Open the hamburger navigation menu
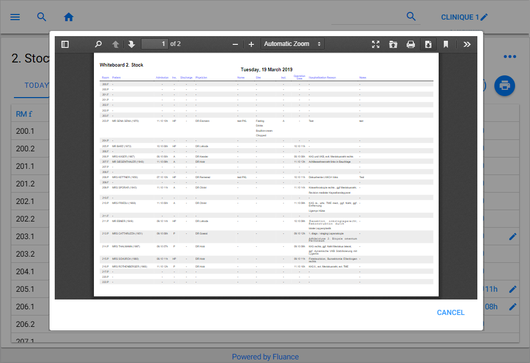 [15, 17]
